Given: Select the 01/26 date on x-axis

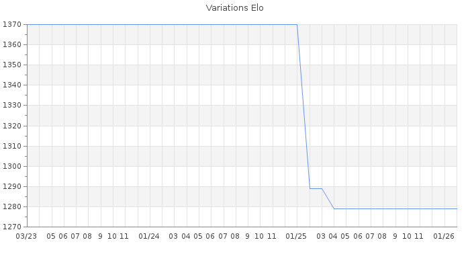Looking at the screenshot, I should coord(444,236).
